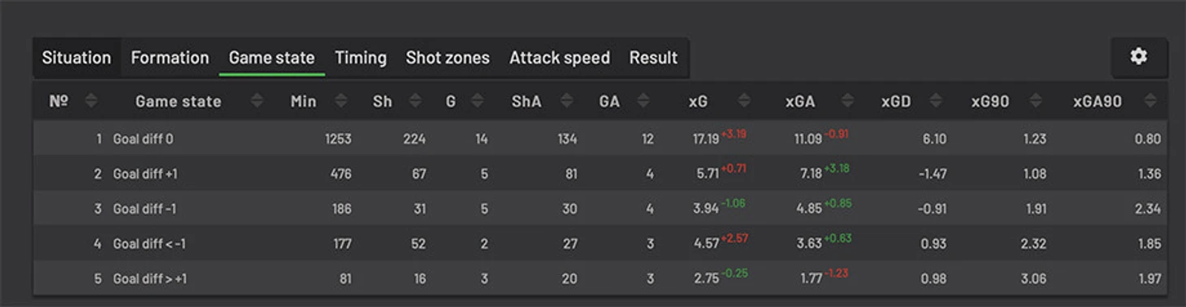Viewport: 1186px width, 307px height.
Task: Select the Attack speed tab
Action: pyautogui.click(x=560, y=58)
